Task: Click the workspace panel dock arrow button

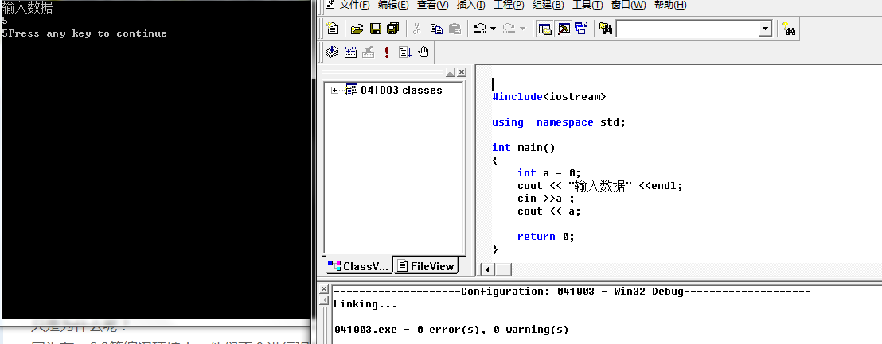Action: tap(451, 72)
